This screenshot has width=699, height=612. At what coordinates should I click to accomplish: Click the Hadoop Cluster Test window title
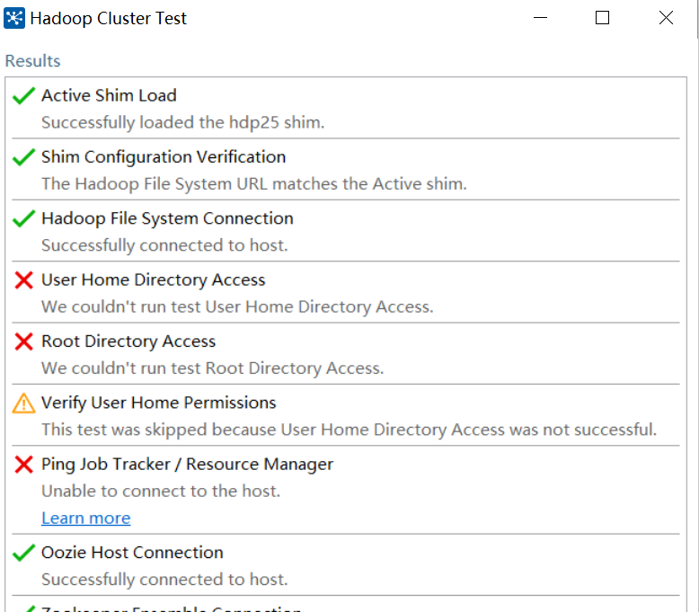109,18
